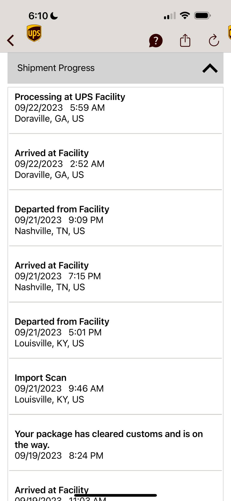Tap the refresh icon
The image size is (231, 501).
(214, 40)
